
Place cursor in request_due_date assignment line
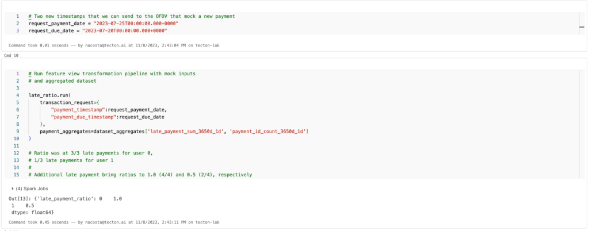pyautogui.click(x=98, y=31)
